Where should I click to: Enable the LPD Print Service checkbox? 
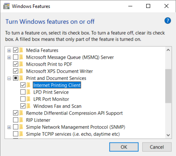(23, 92)
